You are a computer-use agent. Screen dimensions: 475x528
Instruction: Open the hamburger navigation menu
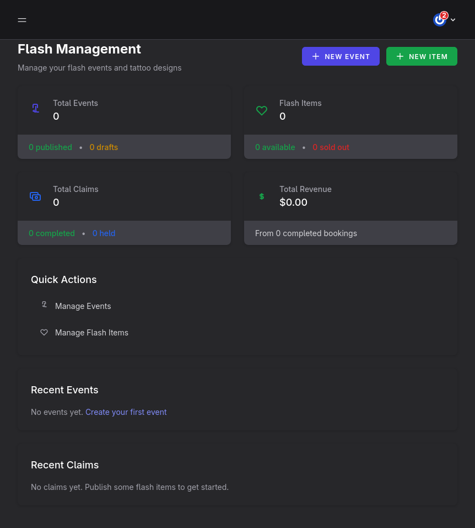[x=22, y=20]
